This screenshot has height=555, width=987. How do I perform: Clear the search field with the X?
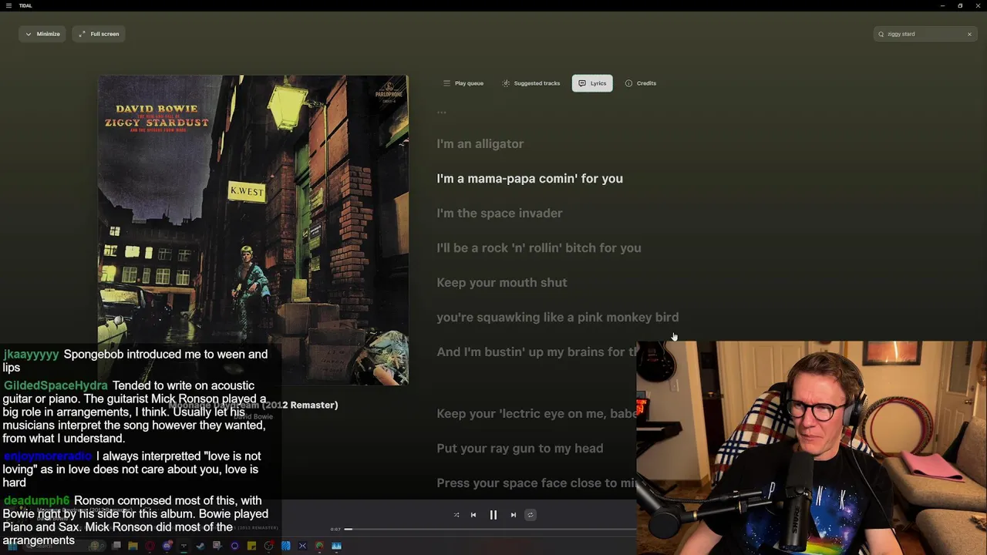click(969, 34)
